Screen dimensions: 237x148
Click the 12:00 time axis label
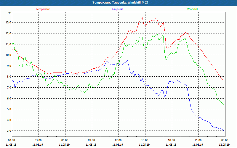click(118, 140)
